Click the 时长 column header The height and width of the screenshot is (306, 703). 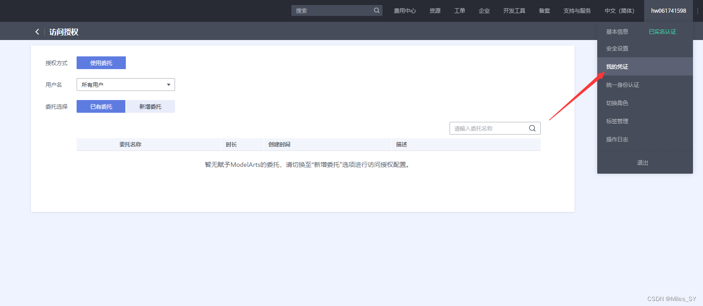pos(231,144)
